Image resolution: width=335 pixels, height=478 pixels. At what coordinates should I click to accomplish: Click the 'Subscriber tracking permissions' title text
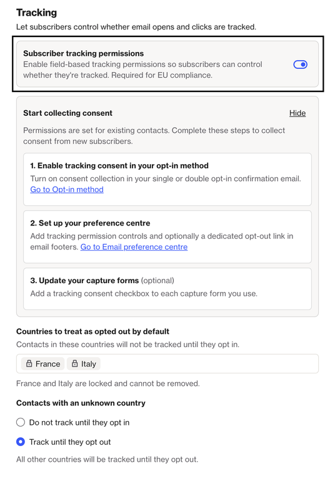(x=84, y=53)
